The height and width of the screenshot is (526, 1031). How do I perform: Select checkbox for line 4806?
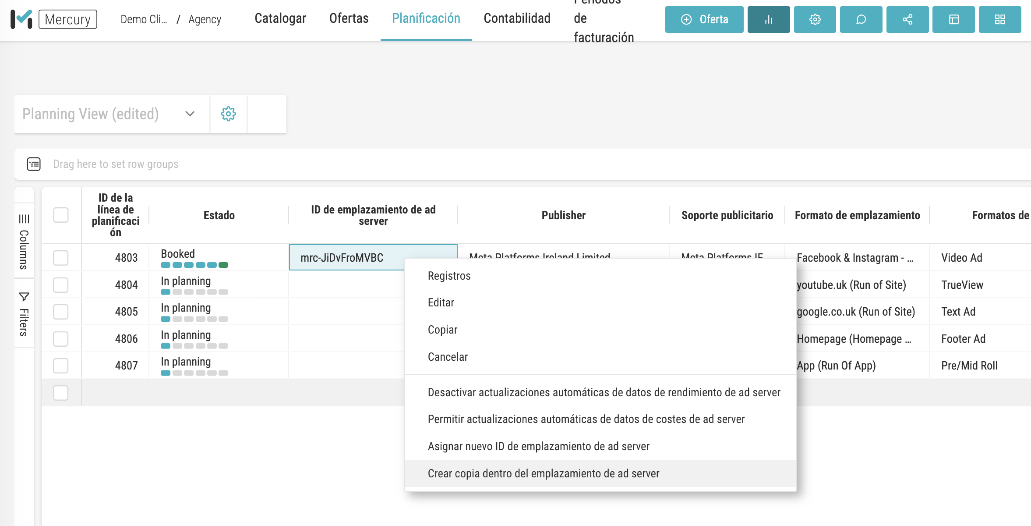coord(61,339)
